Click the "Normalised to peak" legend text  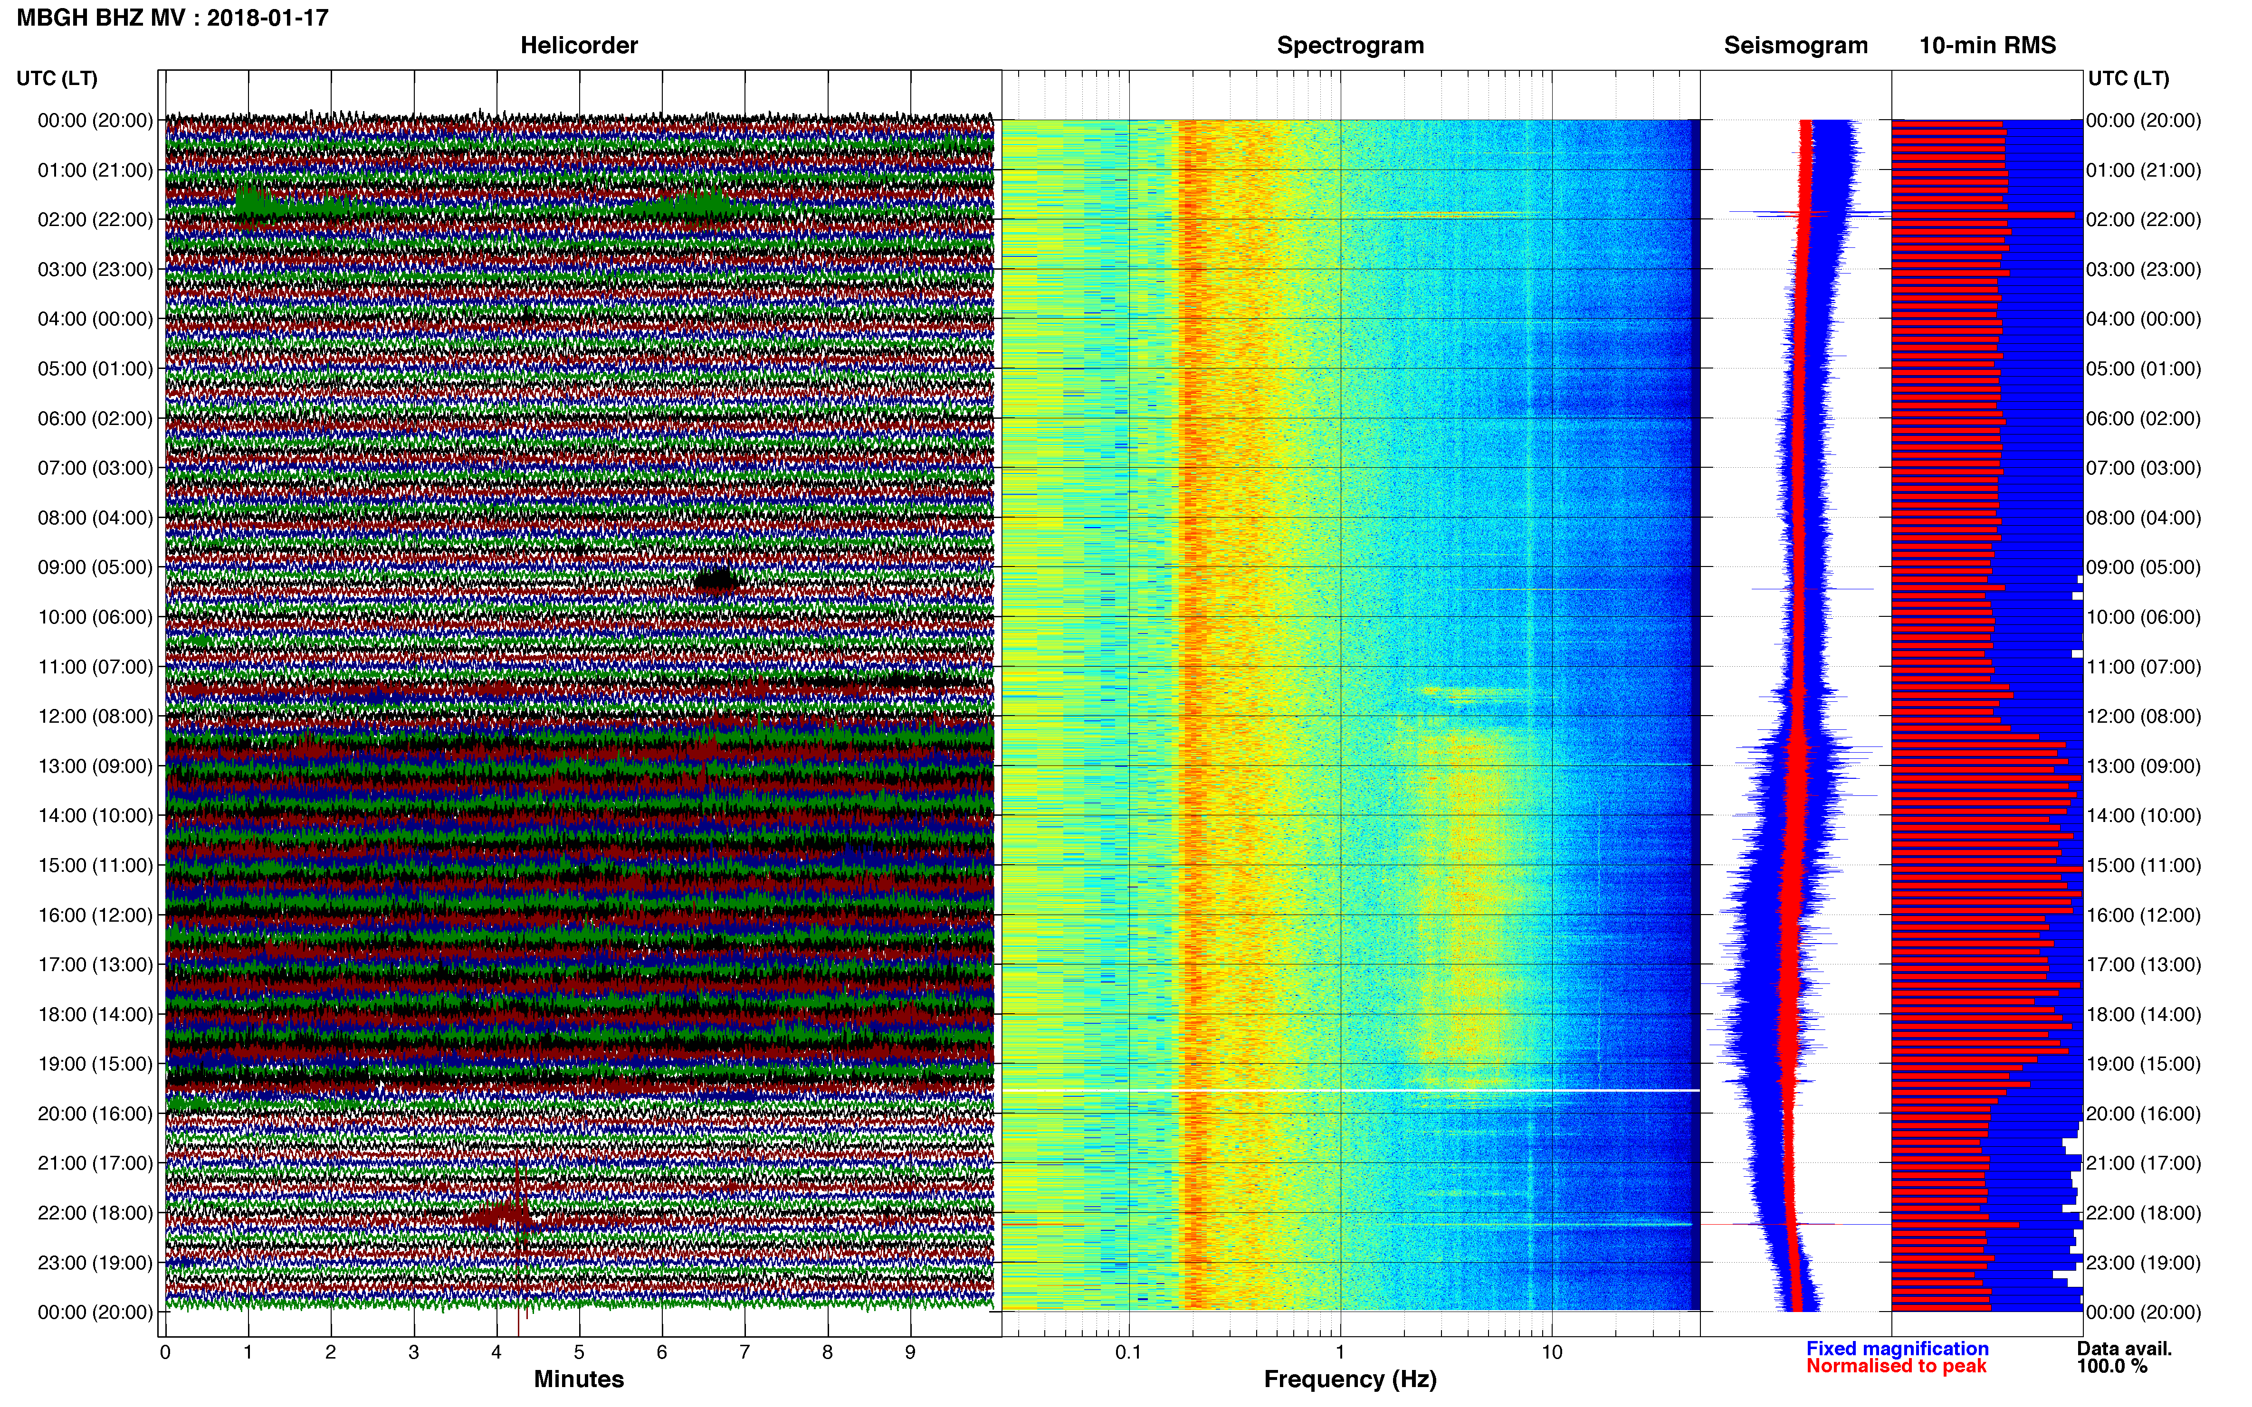click(1896, 1366)
